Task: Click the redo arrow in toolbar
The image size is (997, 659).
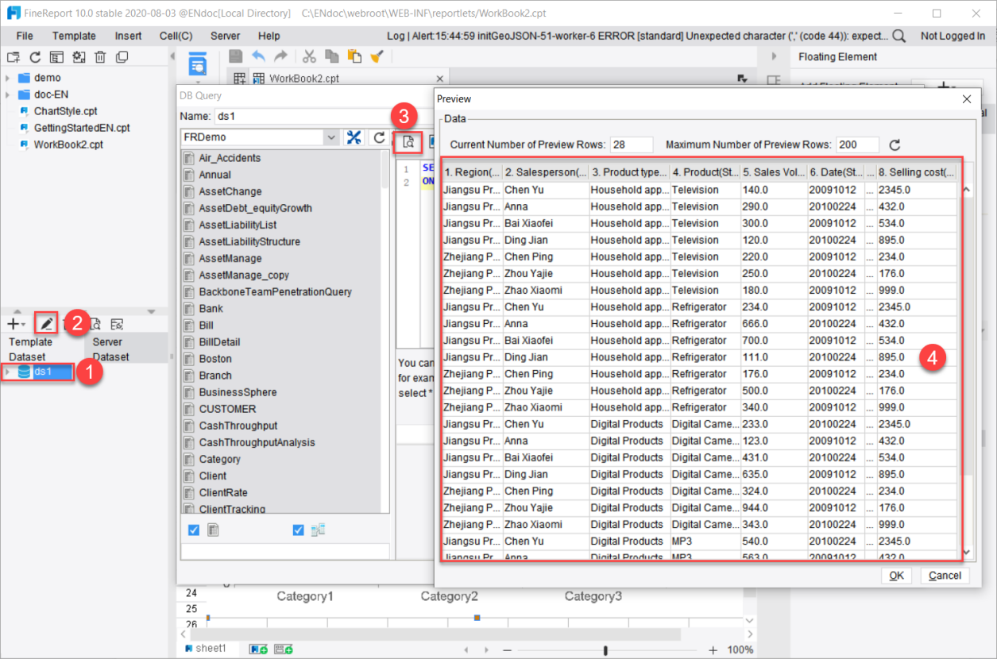Action: coord(280,56)
